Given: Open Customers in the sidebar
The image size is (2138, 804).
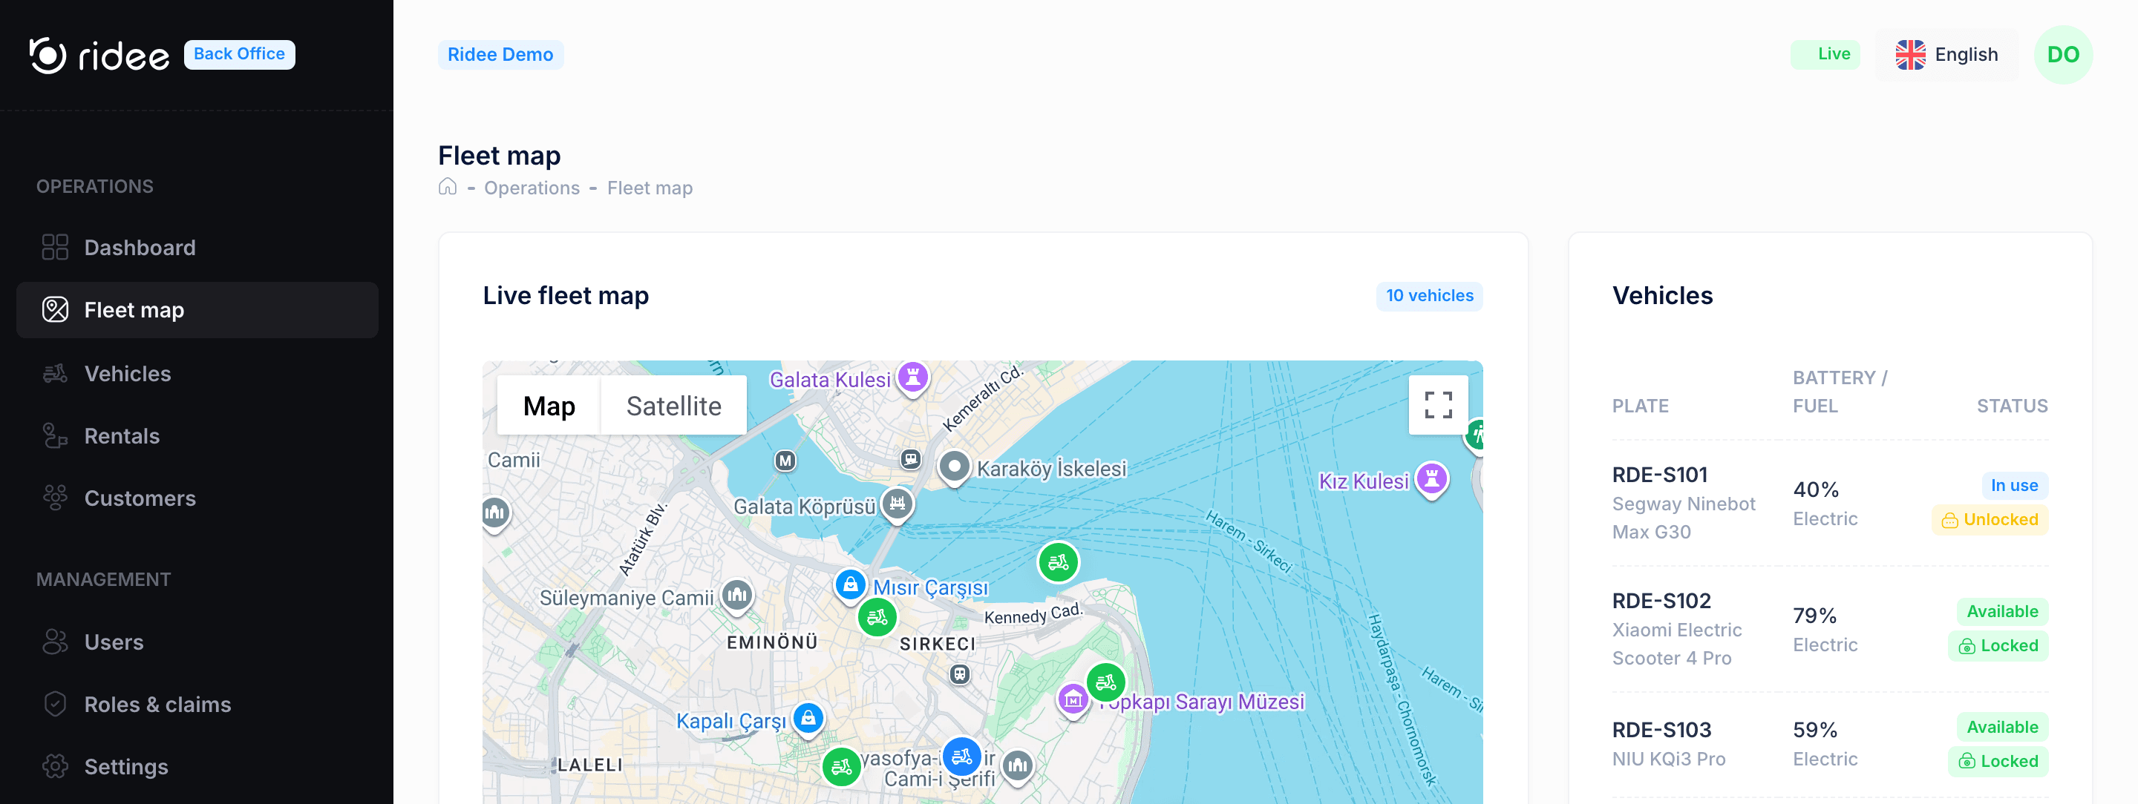Looking at the screenshot, I should click(197, 498).
